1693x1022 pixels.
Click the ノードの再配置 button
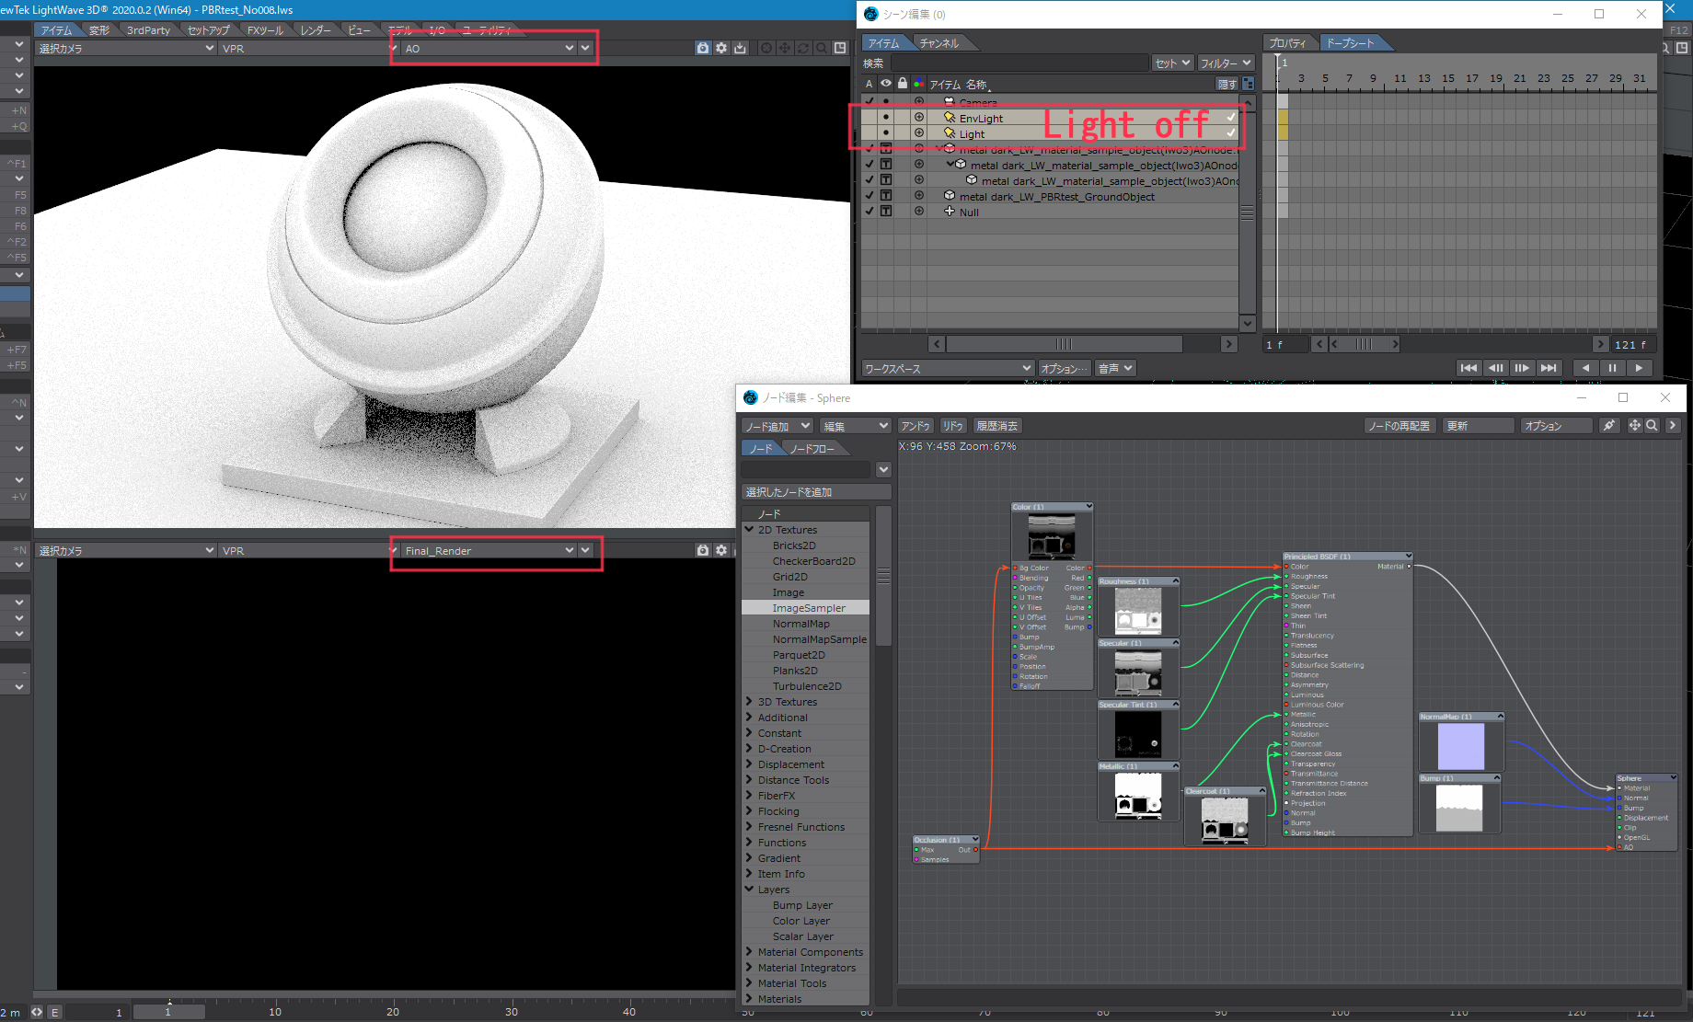[x=1399, y=425]
